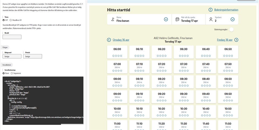Click the Installation section header

tap(7, 65)
